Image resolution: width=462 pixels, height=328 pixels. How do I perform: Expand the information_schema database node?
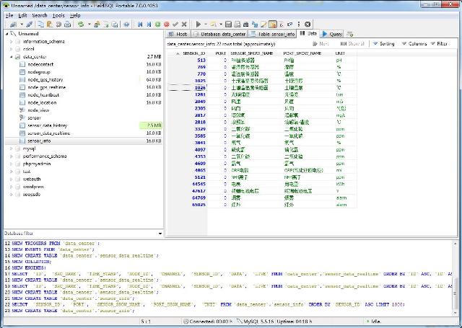pos(12,41)
